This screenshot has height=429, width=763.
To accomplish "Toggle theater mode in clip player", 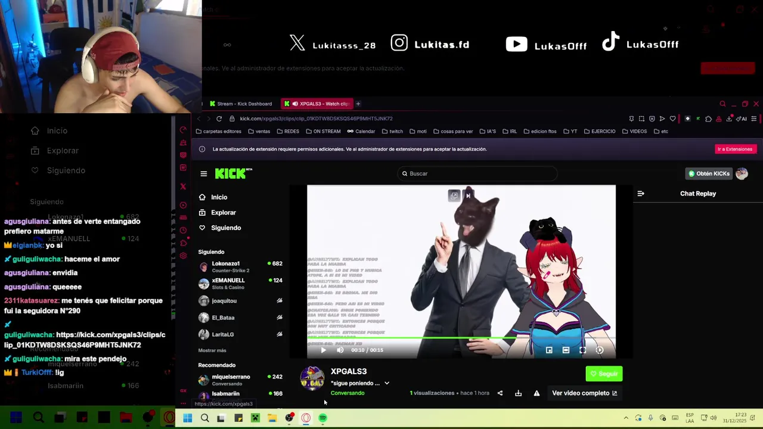I will point(566,350).
